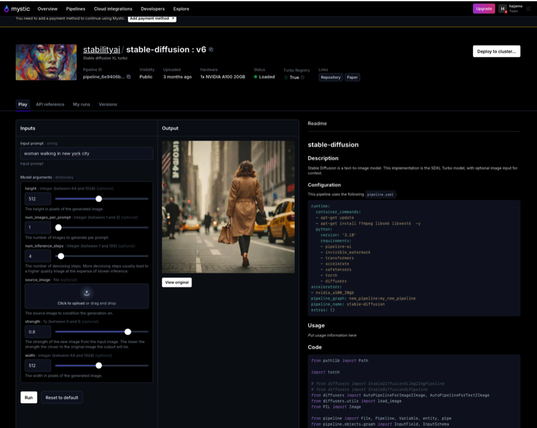The image size is (537, 428).
Task: Click the Turbo Registry info icon
Action: 303,77
